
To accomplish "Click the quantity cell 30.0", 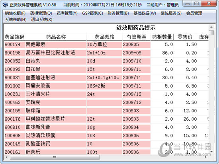I will [162, 78].
